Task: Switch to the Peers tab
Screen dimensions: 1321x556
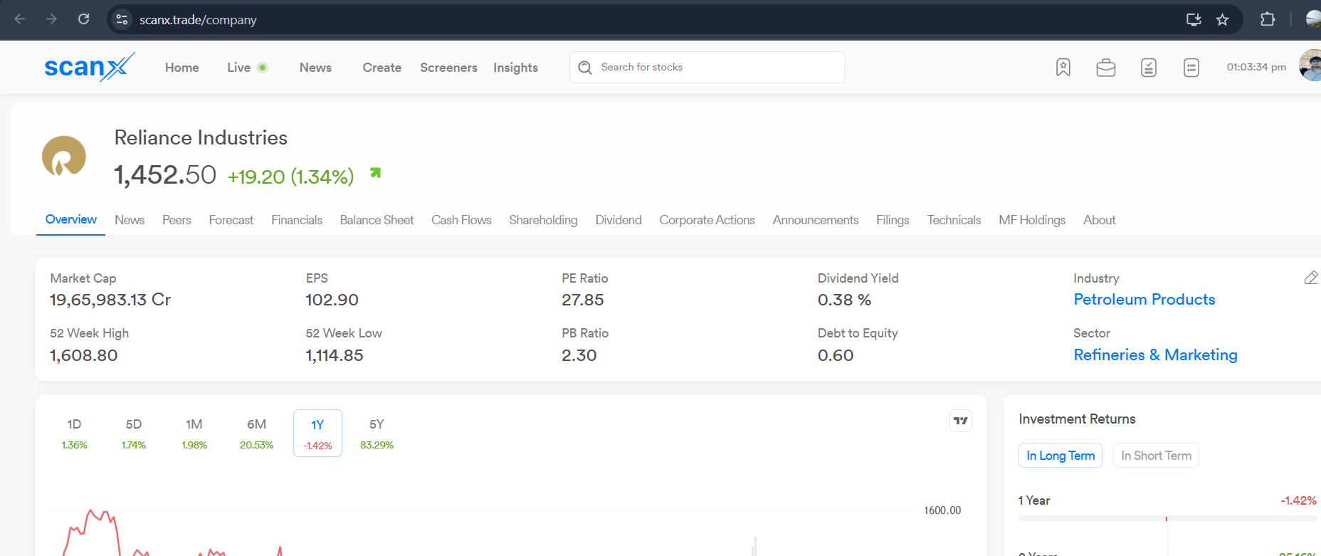Action: coord(177,220)
